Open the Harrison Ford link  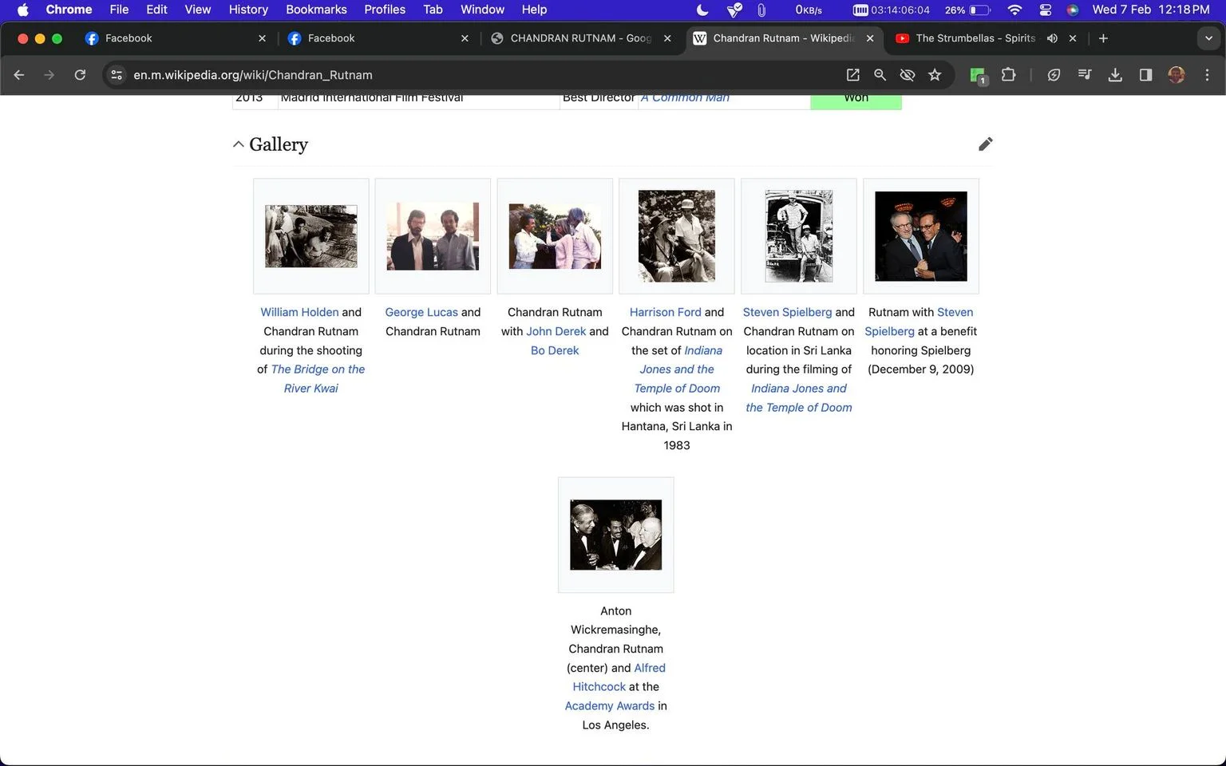tap(665, 312)
